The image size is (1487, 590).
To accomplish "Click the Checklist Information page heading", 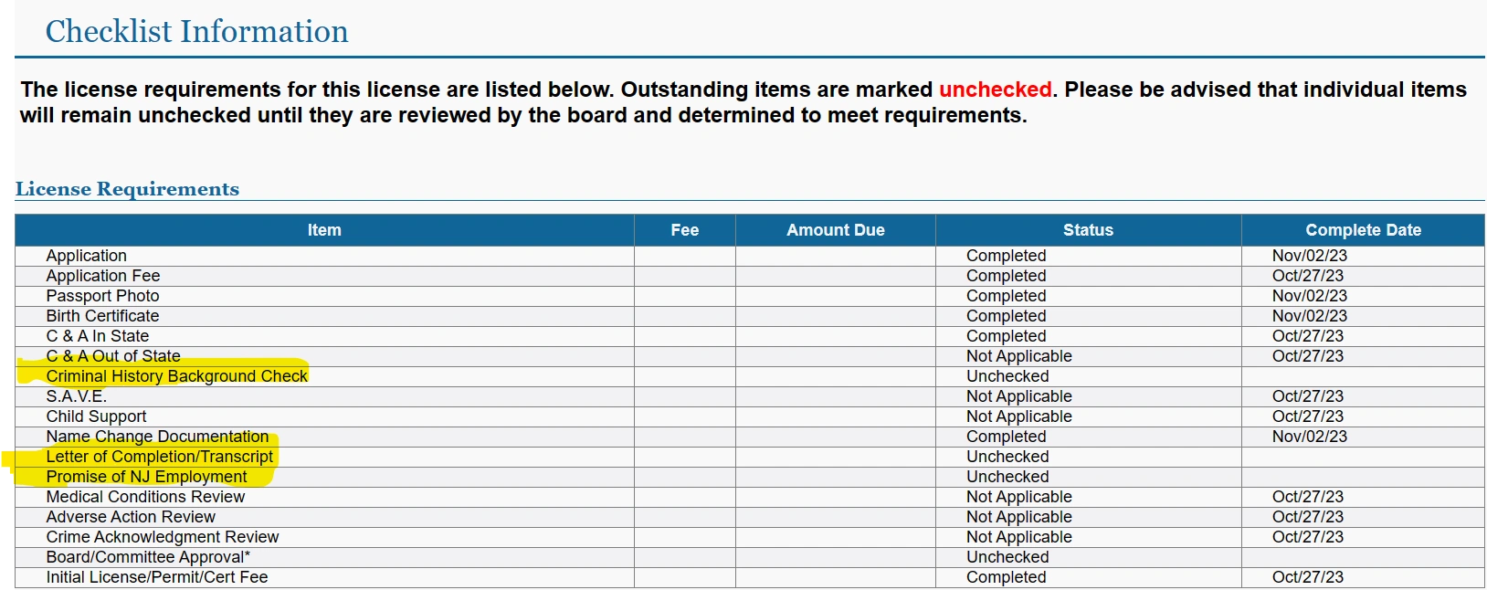I will click(x=197, y=32).
